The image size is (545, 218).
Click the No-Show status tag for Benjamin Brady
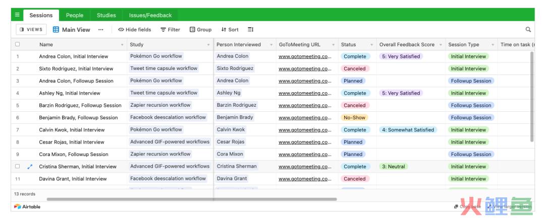354,117
